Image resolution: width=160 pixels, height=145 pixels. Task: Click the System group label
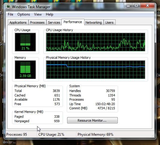75,86
